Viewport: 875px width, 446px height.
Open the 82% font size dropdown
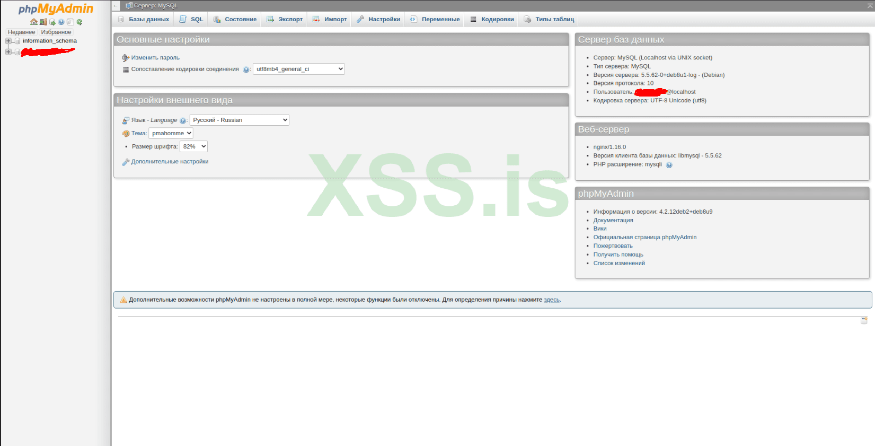pos(193,146)
